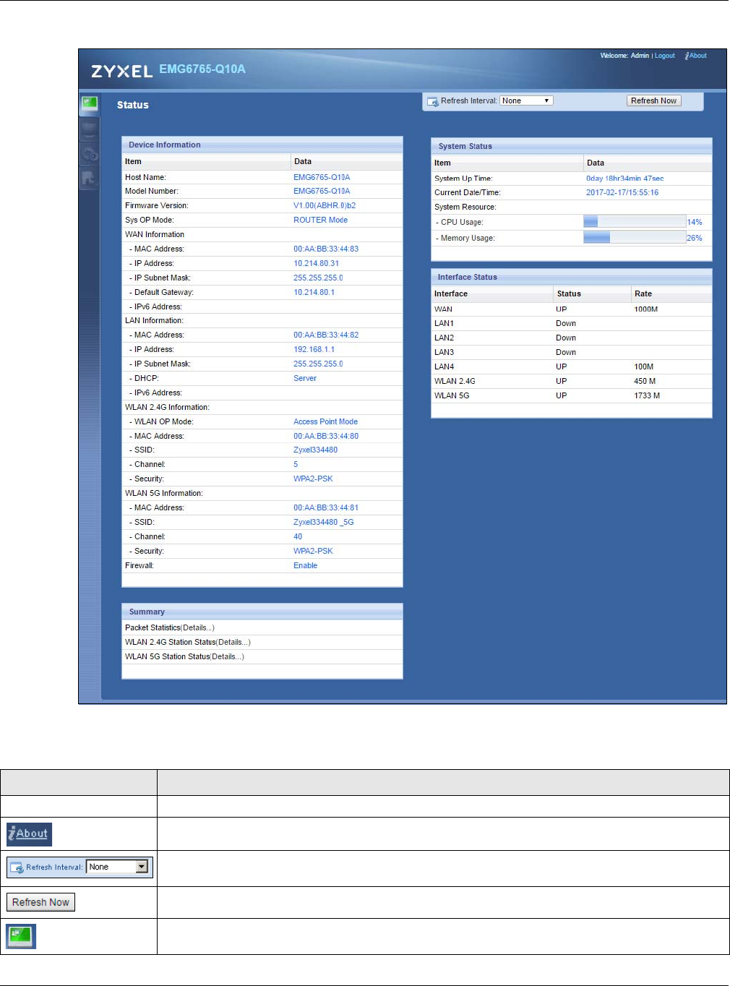
Task: Click WLAN 5G rate 1733 M
Action: pos(647,395)
